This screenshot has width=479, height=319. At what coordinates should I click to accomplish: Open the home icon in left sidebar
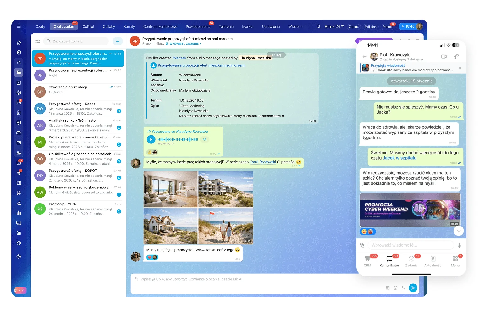click(x=19, y=42)
